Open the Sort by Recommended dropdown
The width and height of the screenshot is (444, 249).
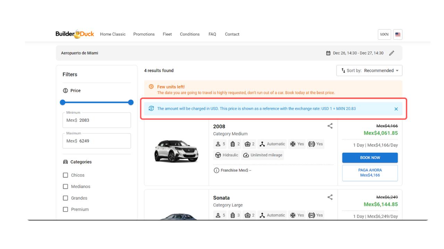click(369, 71)
